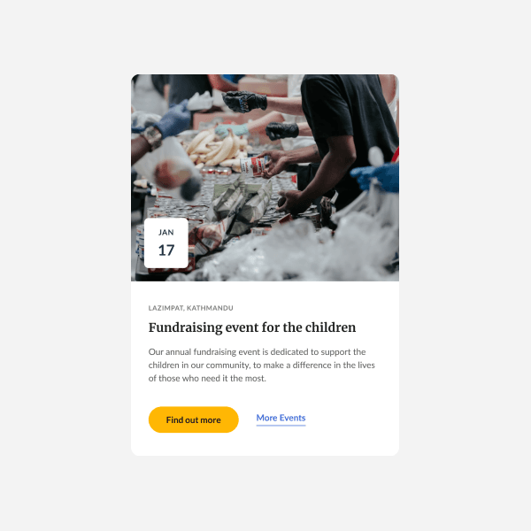Click the wristwatch on the arm in the photo

[x=151, y=137]
